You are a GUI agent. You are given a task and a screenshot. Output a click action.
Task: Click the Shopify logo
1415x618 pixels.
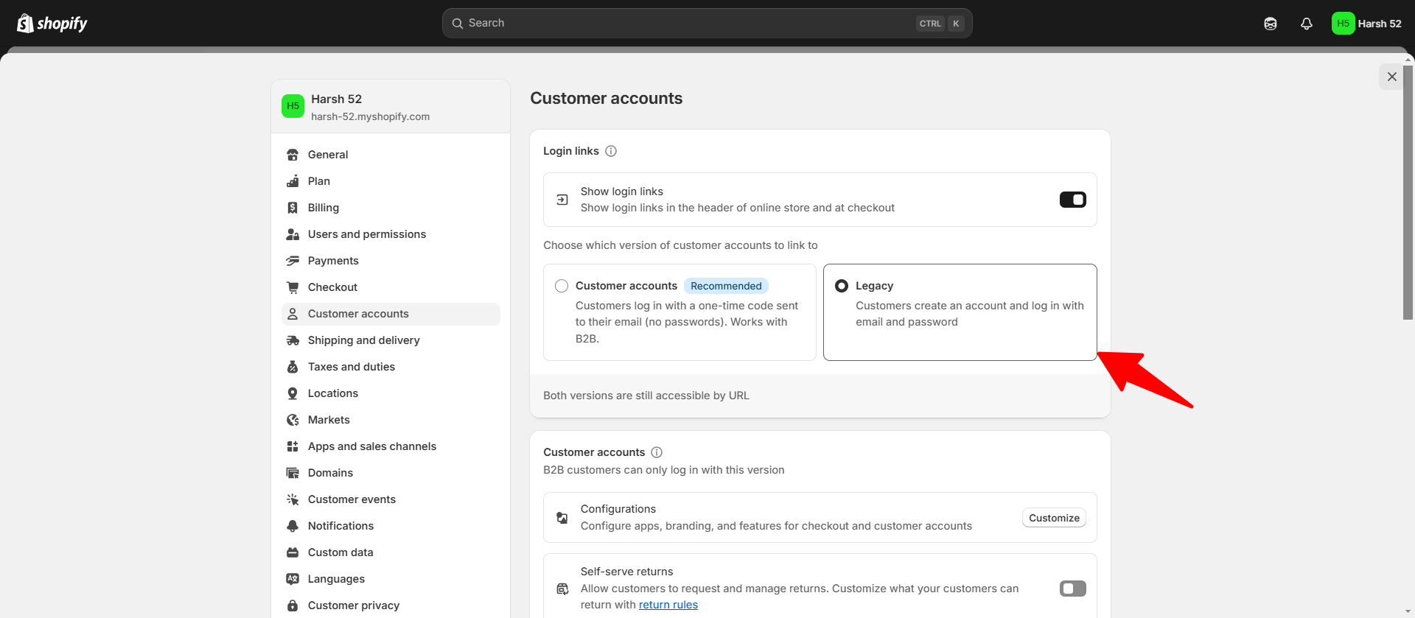tap(52, 24)
